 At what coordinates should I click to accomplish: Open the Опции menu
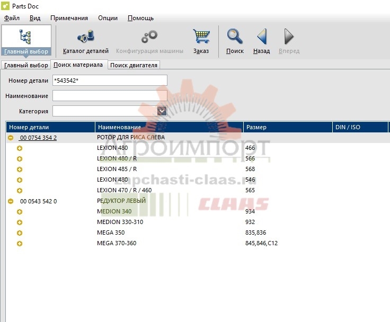108,18
